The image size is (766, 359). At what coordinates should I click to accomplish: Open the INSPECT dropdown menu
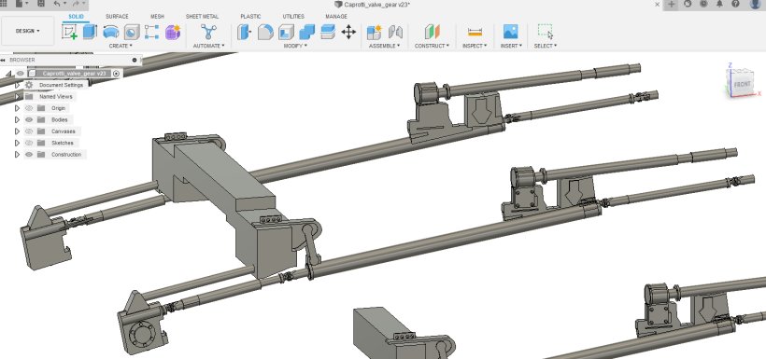[475, 46]
